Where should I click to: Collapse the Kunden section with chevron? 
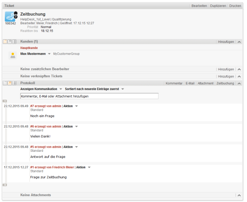coord(239,42)
